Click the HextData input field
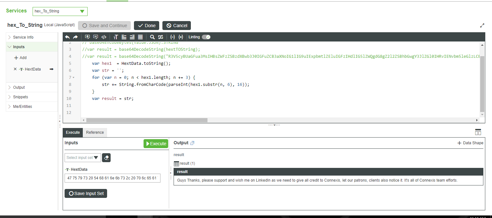Image resolution: width=492 pixels, height=218 pixels. coord(113,178)
